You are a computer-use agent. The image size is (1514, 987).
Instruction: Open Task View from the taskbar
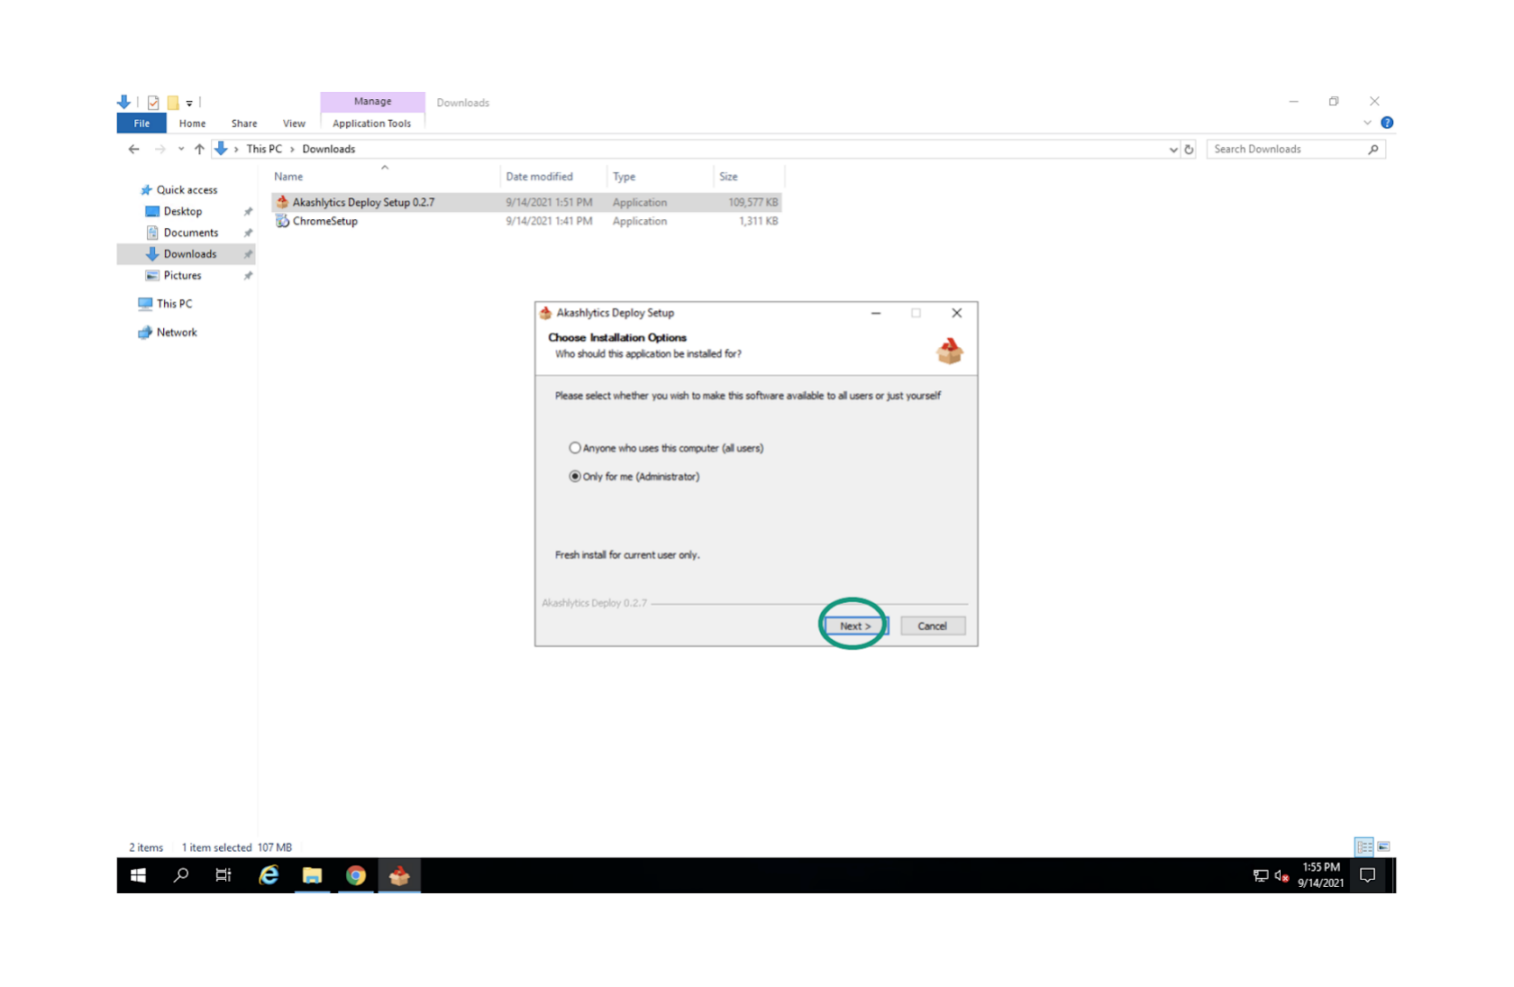click(x=223, y=875)
